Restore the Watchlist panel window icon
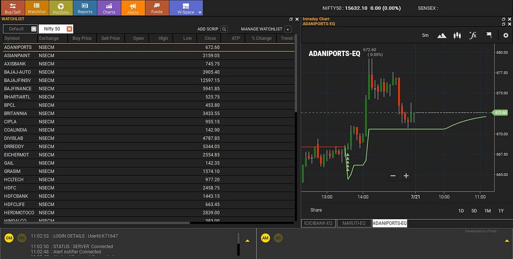Image resolution: width=513 pixels, height=259 pixels. [x=291, y=19]
